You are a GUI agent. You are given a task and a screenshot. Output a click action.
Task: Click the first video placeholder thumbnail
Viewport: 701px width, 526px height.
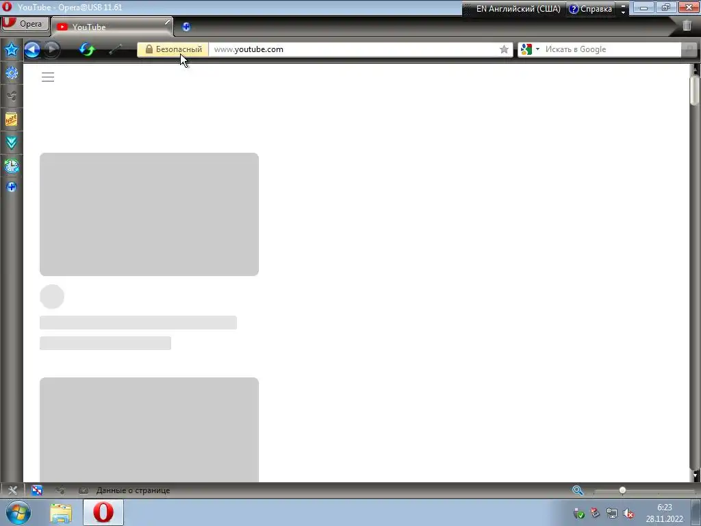click(149, 214)
